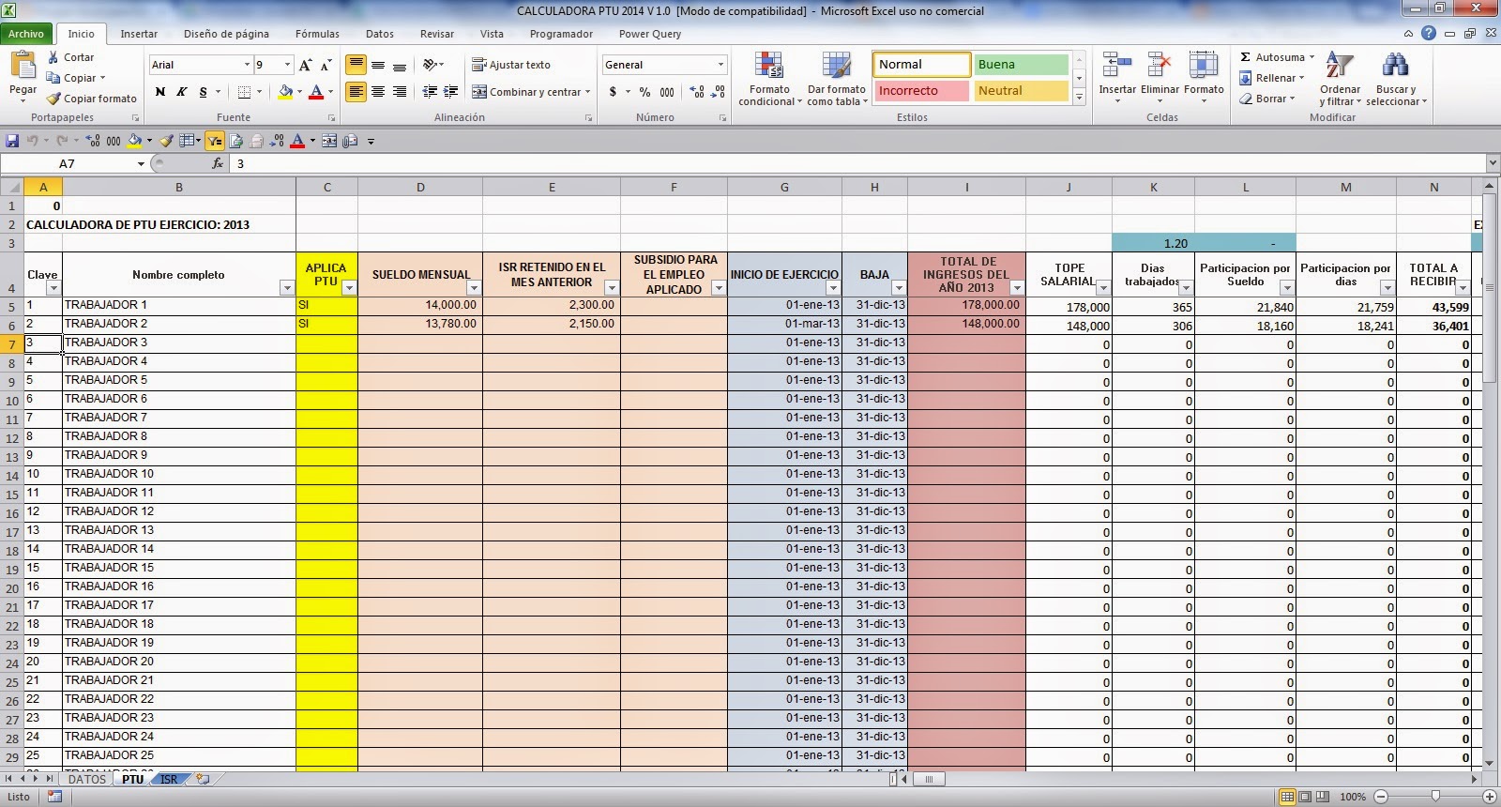
Task: Apply thousands separator style in ribbon
Action: pyautogui.click(x=667, y=92)
